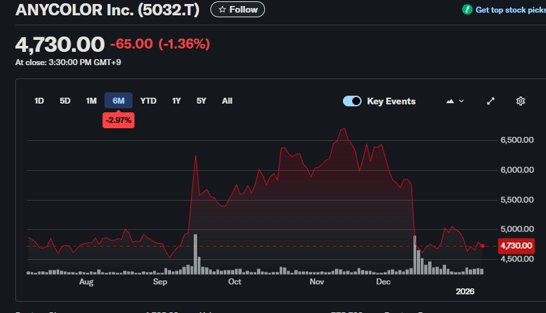Select the 6M chart range
The width and height of the screenshot is (546, 313).
pos(119,101)
